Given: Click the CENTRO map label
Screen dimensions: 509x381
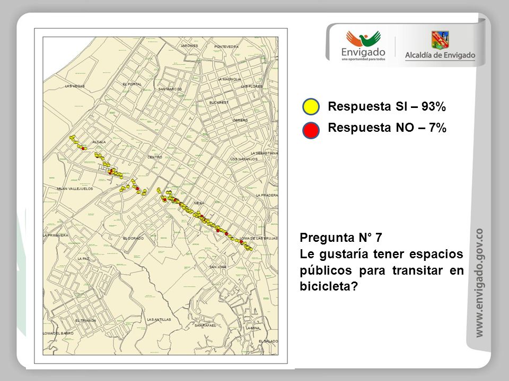Looking at the screenshot, I should tap(155, 157).
